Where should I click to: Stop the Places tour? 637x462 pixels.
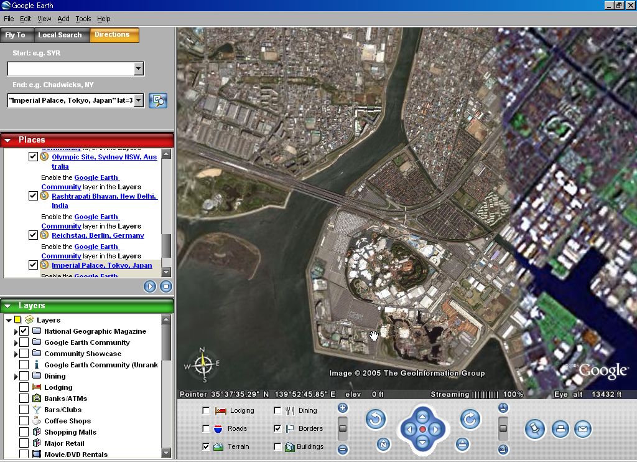165,286
